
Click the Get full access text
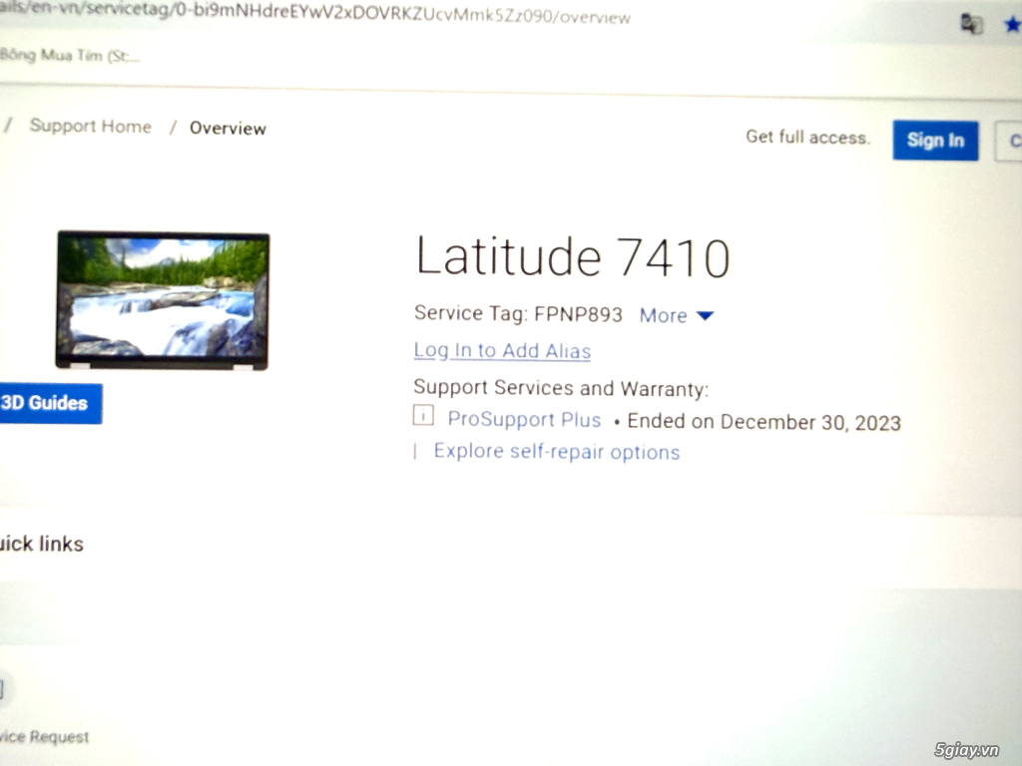point(807,137)
